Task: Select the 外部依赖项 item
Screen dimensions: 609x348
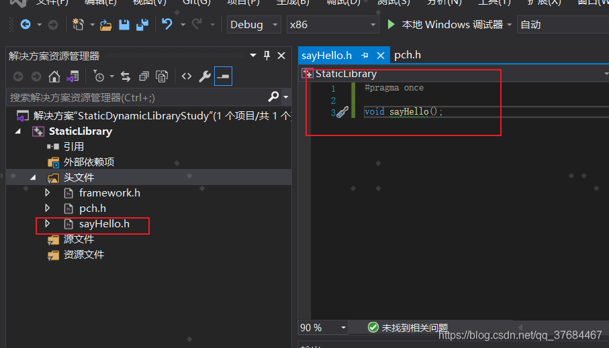Action: [89, 162]
